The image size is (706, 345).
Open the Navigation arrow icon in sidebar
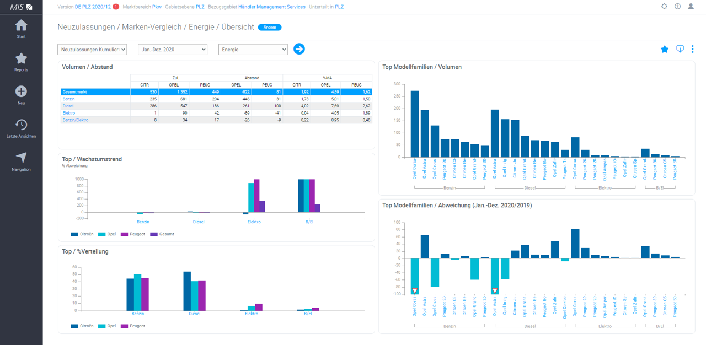point(21,158)
